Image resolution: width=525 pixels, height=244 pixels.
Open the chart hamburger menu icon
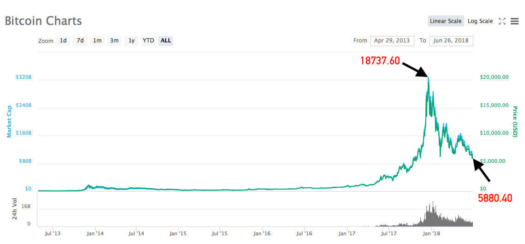coord(515,21)
